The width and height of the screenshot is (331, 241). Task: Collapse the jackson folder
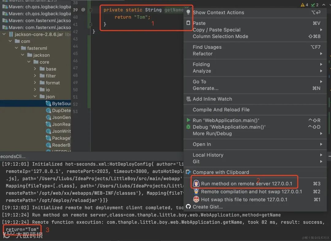coord(23,55)
